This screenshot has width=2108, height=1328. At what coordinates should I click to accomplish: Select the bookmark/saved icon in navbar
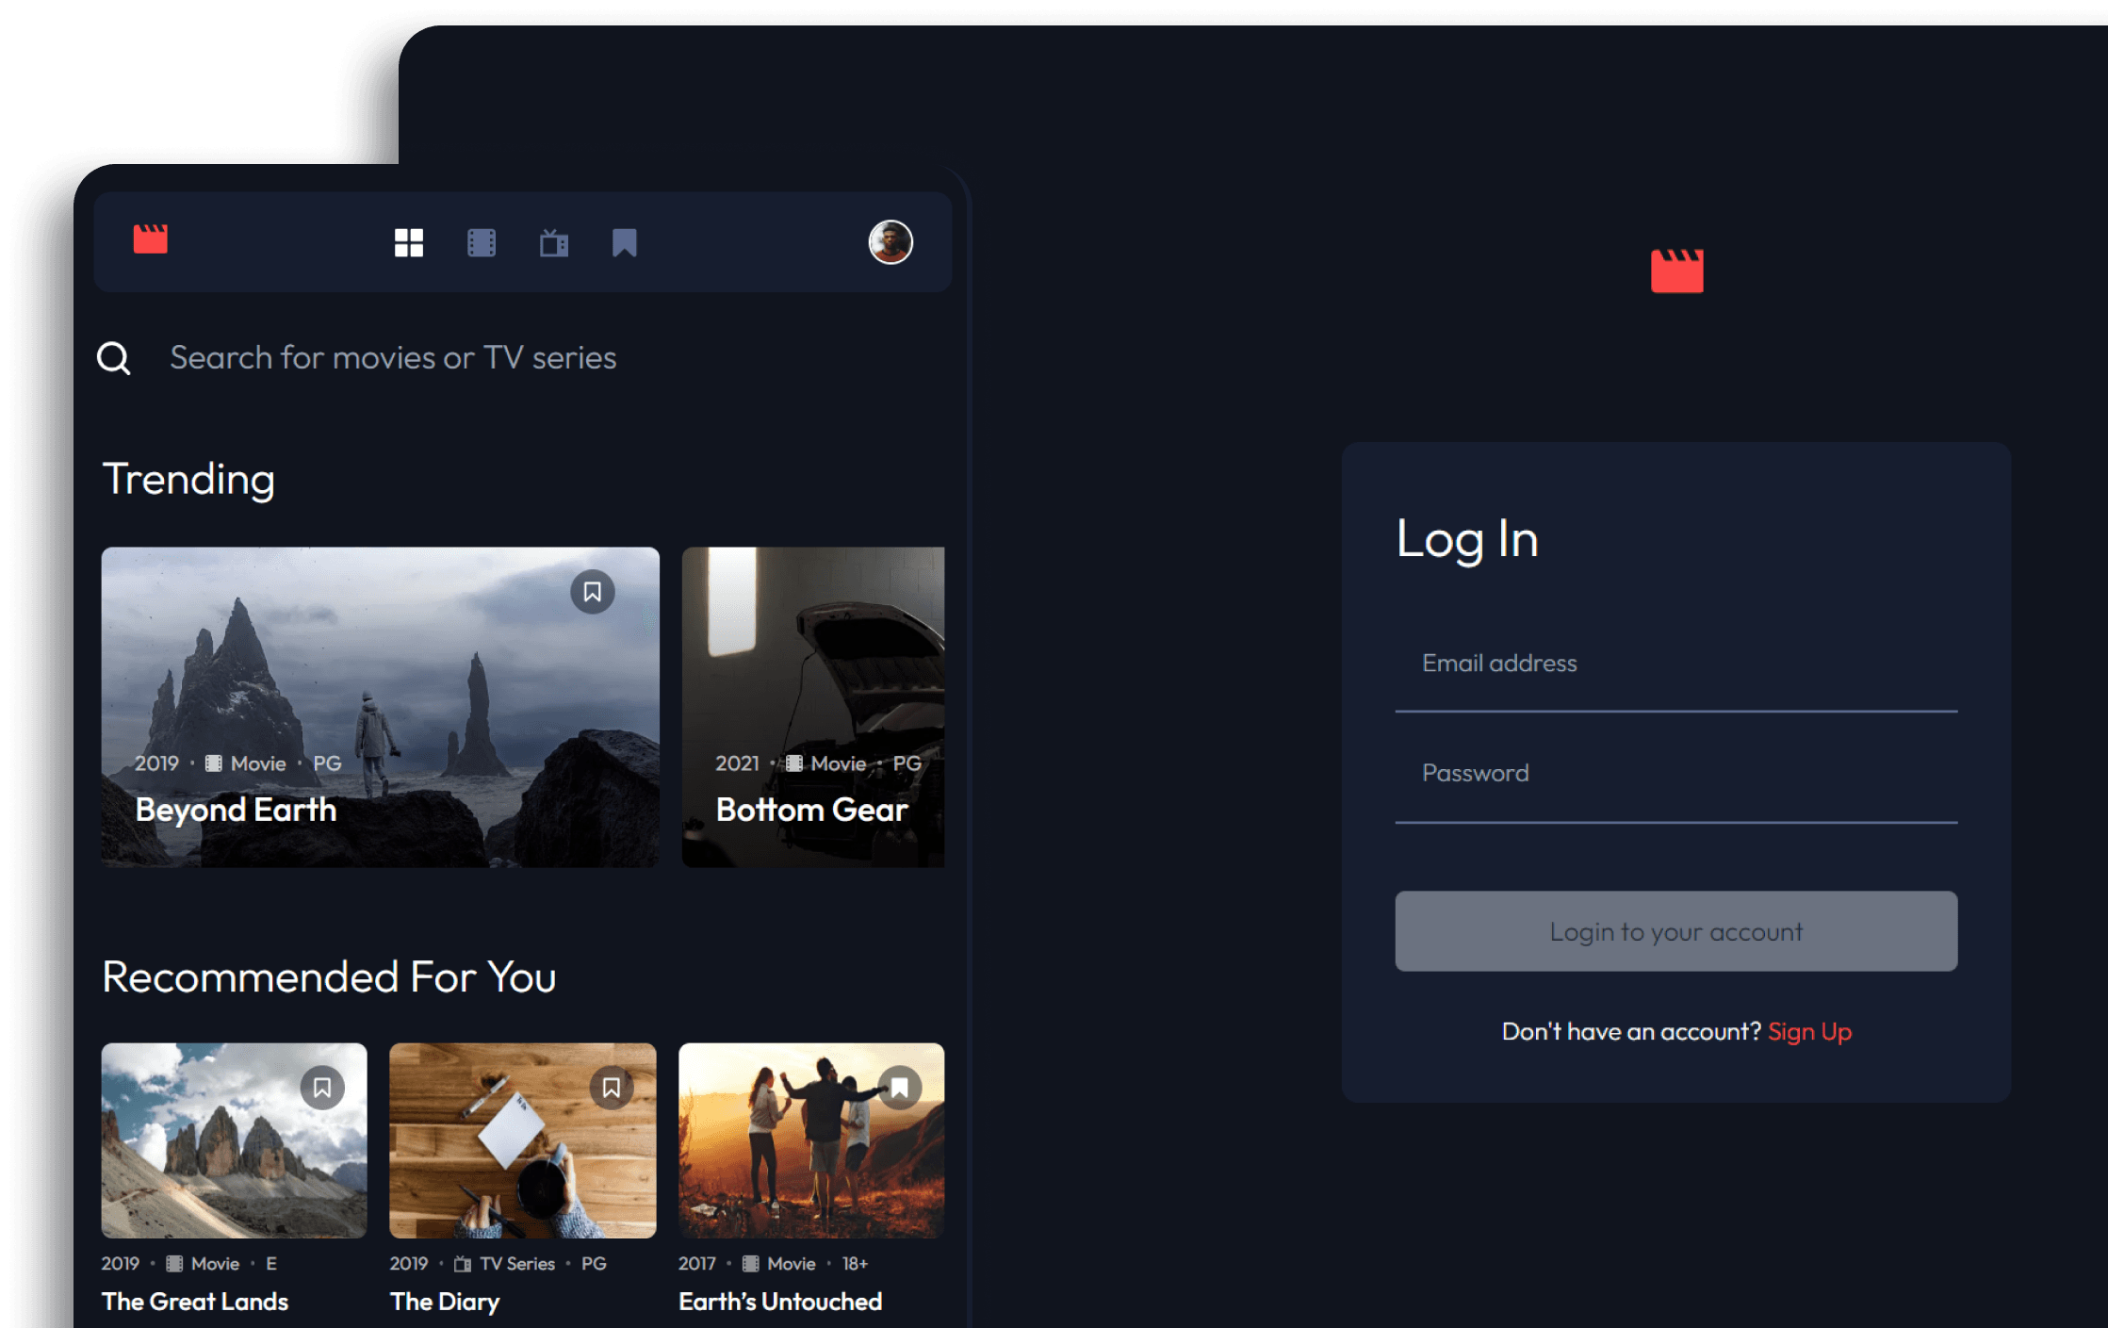point(624,241)
